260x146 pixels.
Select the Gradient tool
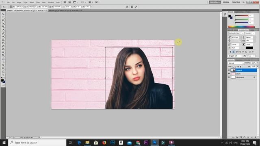(x=3, y=49)
